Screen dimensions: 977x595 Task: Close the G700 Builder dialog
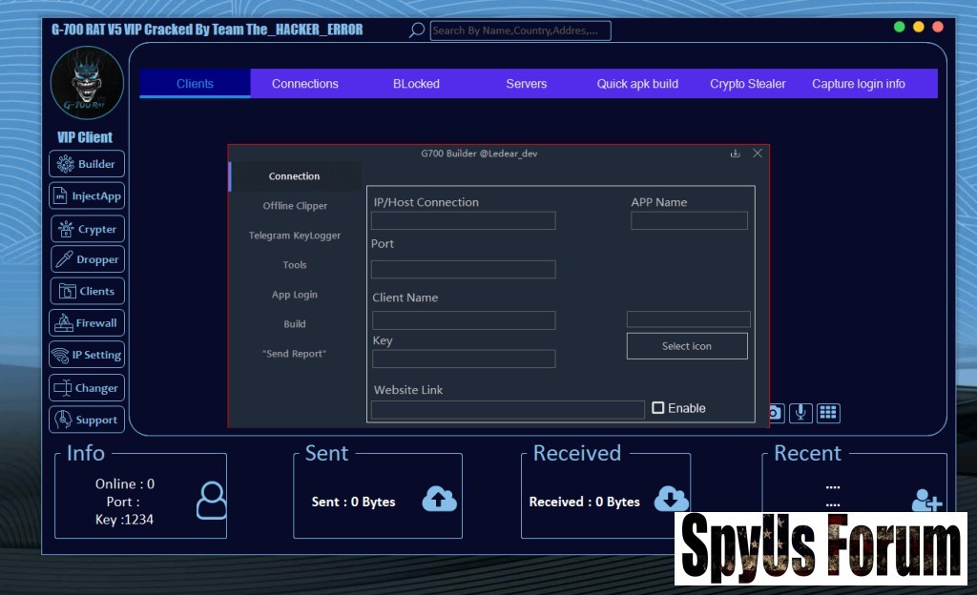(758, 154)
